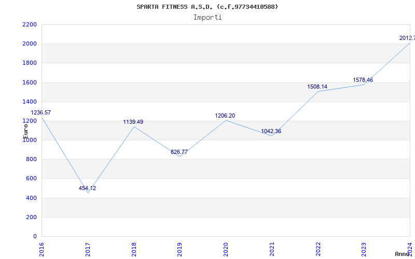Viewport: 415px width, 259px height.
Task: Click the 2019 x-axis label
Action: click(x=179, y=250)
